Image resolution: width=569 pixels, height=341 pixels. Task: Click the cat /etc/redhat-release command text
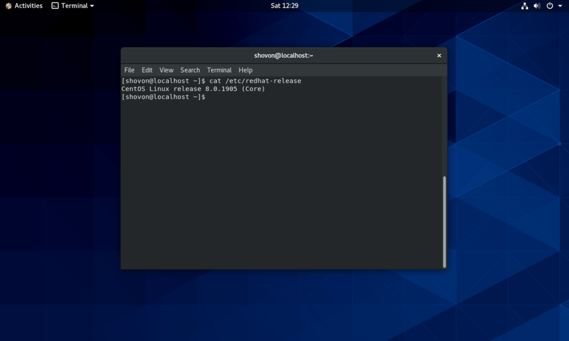[x=256, y=81]
